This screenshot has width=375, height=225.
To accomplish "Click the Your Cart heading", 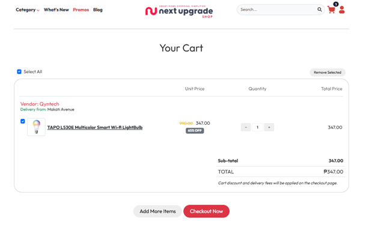I will click(x=181, y=48).
